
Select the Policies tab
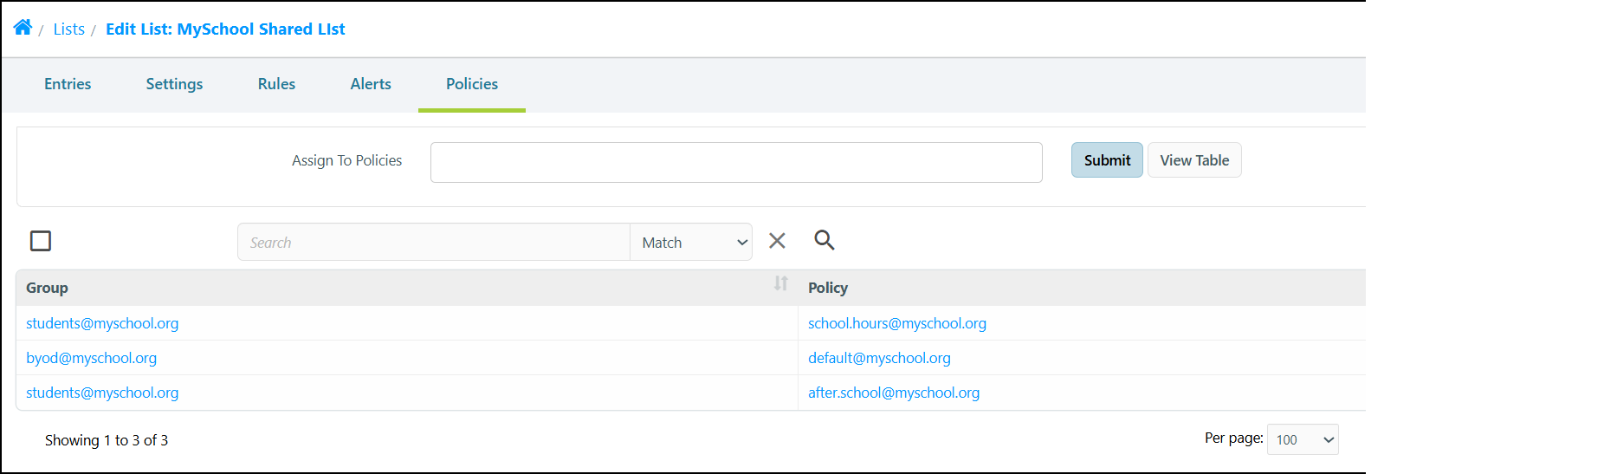(472, 84)
